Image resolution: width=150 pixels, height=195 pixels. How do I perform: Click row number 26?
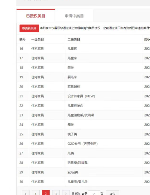pos(21,144)
